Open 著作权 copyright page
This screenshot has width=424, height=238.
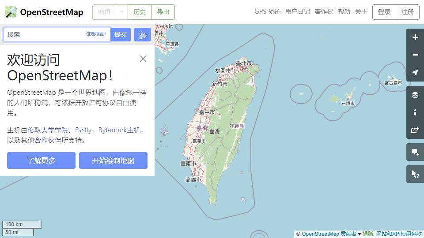pyautogui.click(x=324, y=11)
